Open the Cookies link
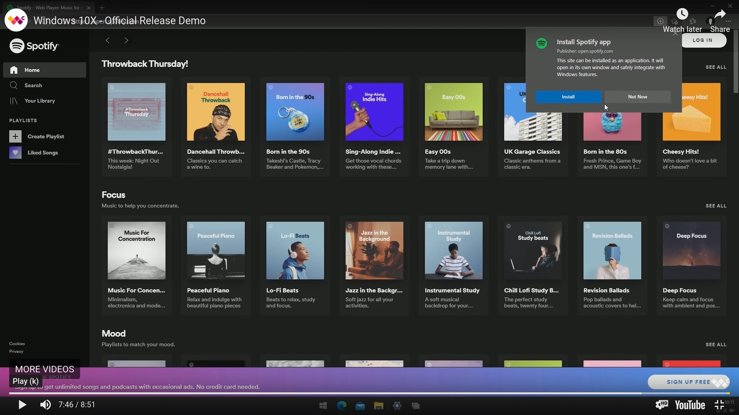The height and width of the screenshot is (415, 739). tap(17, 344)
